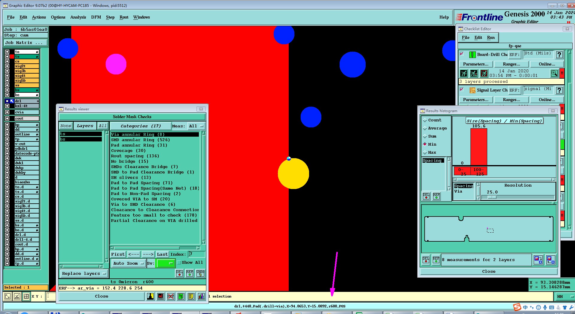Open the histogram bar-chart icon in Results viewer
This screenshot has height=314, width=575.
click(x=201, y=296)
